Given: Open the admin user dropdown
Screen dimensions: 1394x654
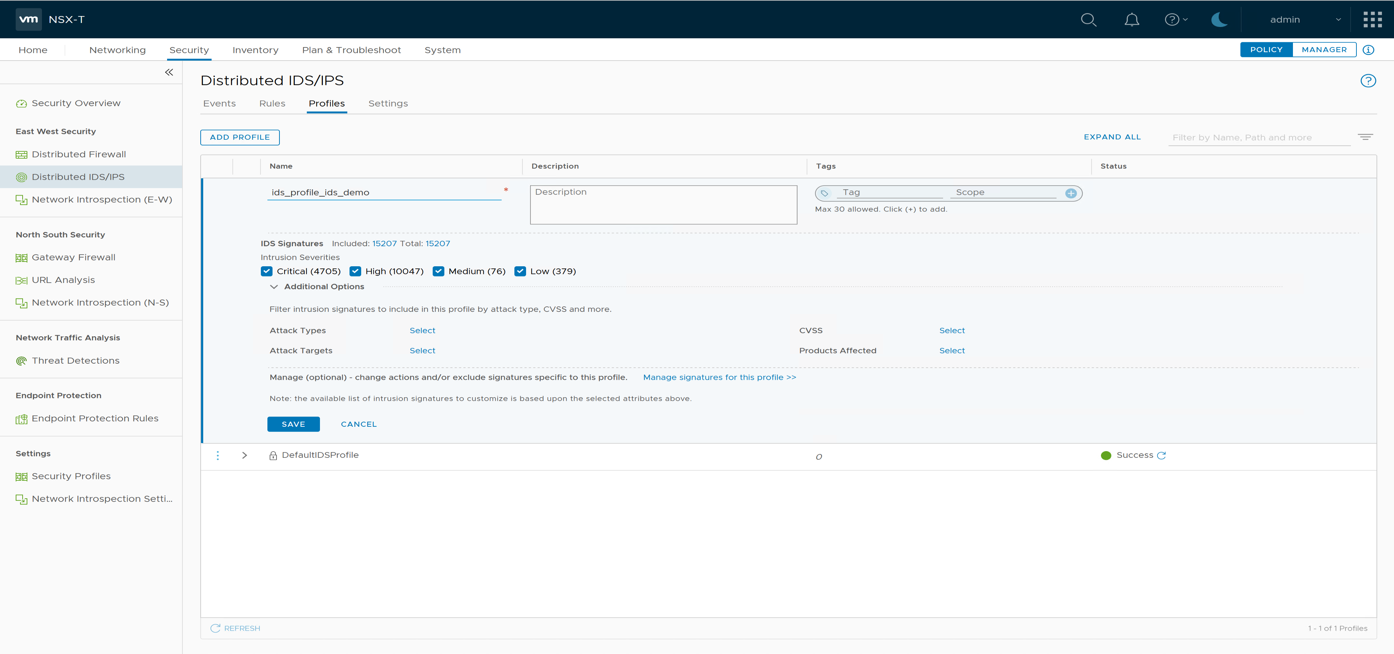Looking at the screenshot, I should point(1305,20).
